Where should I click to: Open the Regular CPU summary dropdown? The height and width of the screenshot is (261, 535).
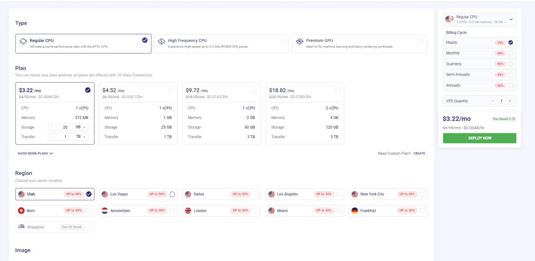479,19
